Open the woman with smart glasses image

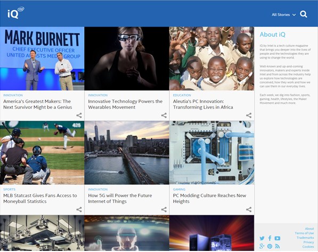[x=127, y=59]
